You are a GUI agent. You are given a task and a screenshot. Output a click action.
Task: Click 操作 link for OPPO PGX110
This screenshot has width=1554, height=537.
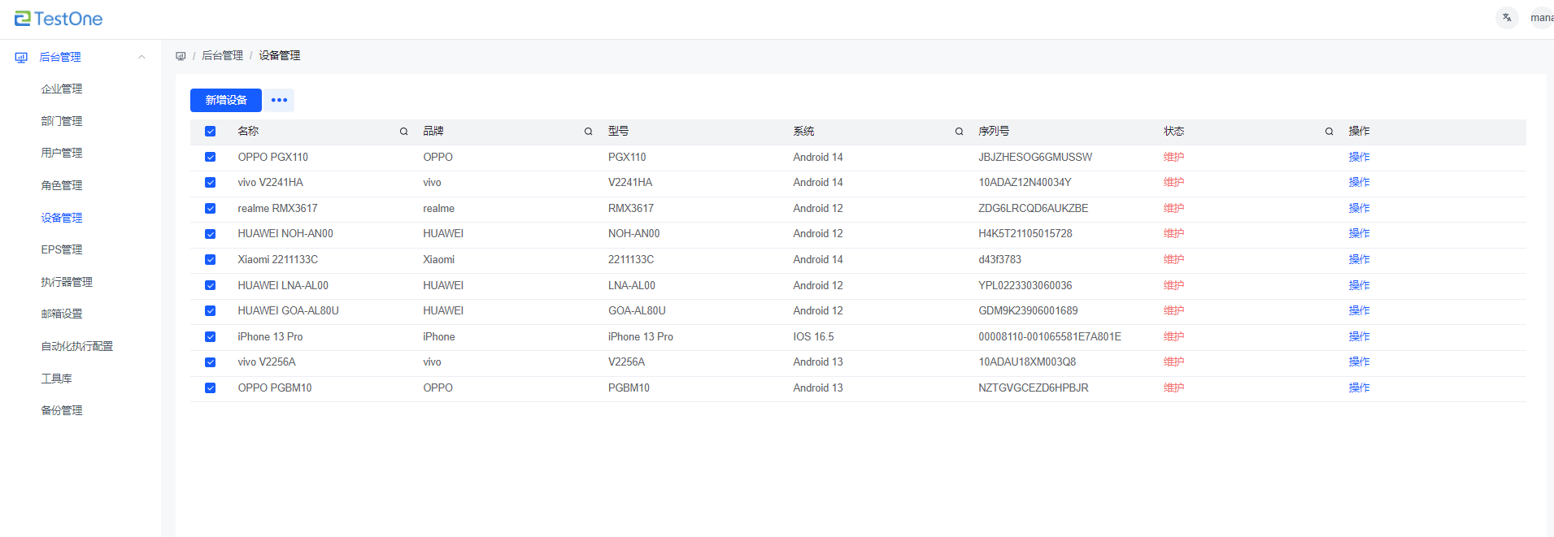pos(1359,157)
